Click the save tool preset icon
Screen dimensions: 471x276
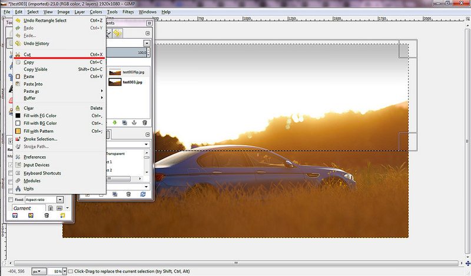pyautogui.click(x=15, y=216)
